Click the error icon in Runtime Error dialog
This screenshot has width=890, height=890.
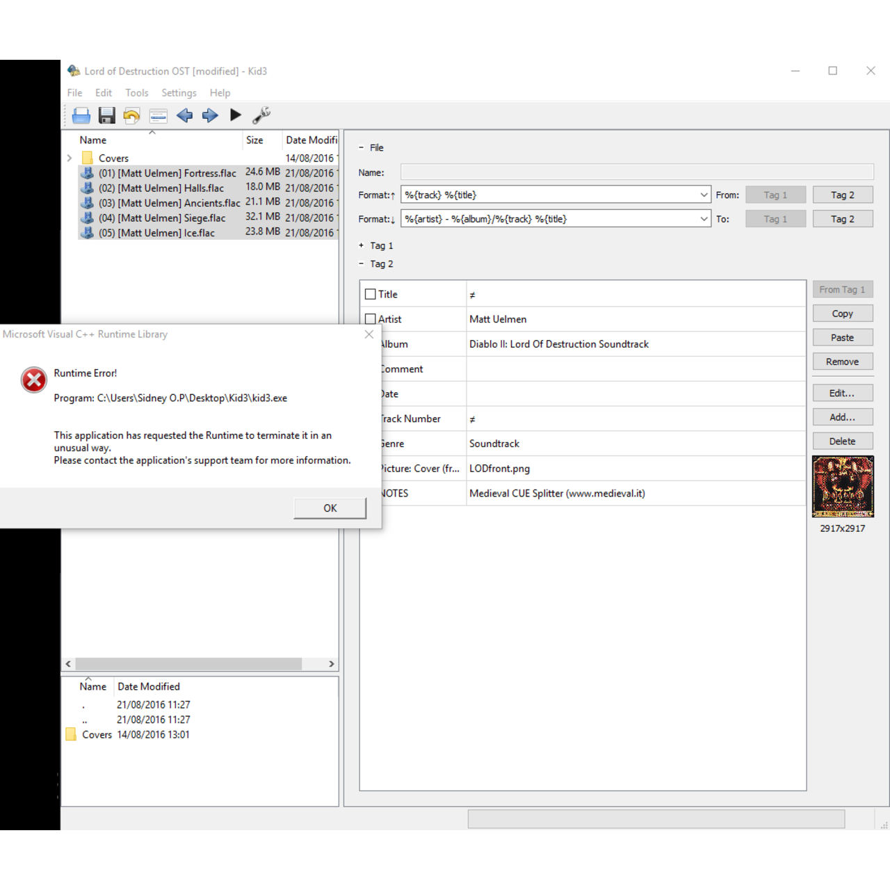33,380
